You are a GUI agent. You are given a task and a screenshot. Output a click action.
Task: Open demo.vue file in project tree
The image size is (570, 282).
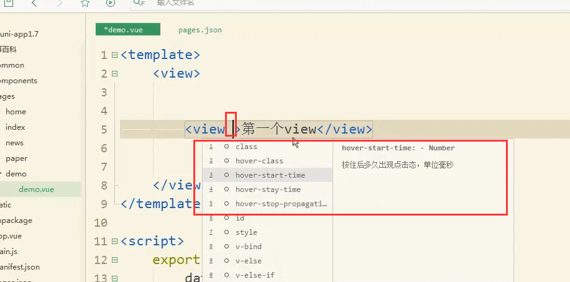36,189
